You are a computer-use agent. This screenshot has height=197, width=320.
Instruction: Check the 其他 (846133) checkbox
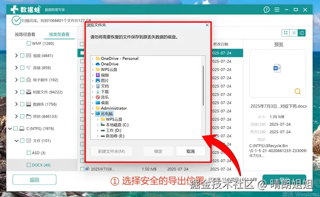coord(22,116)
